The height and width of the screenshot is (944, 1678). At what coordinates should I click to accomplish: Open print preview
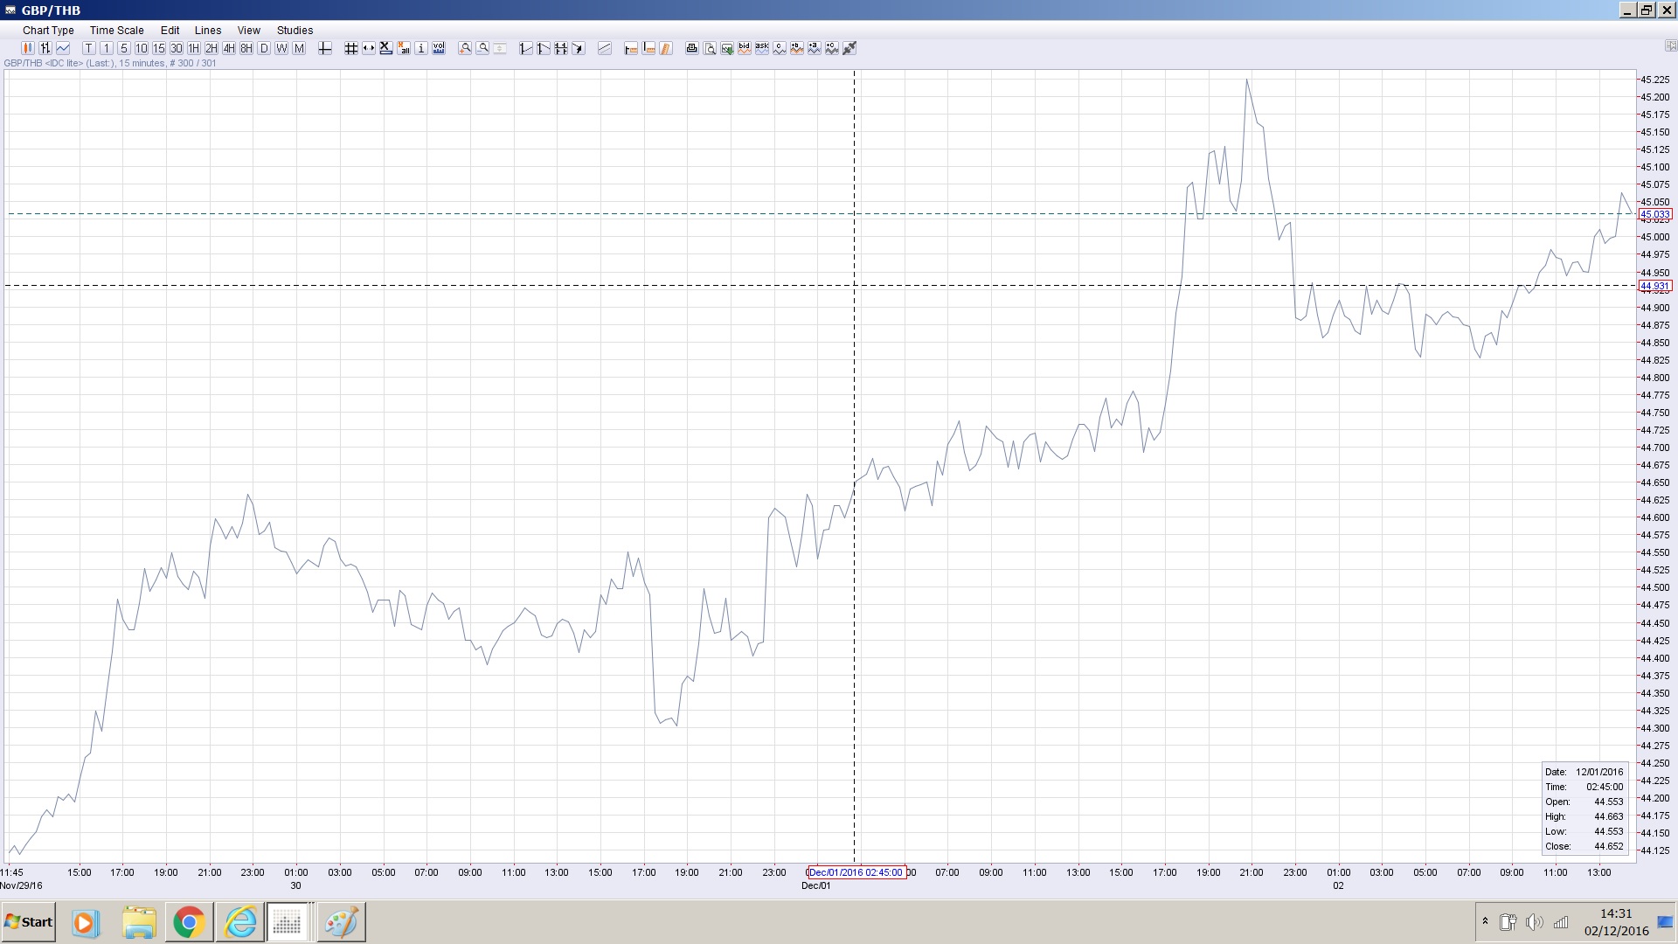pyautogui.click(x=710, y=48)
